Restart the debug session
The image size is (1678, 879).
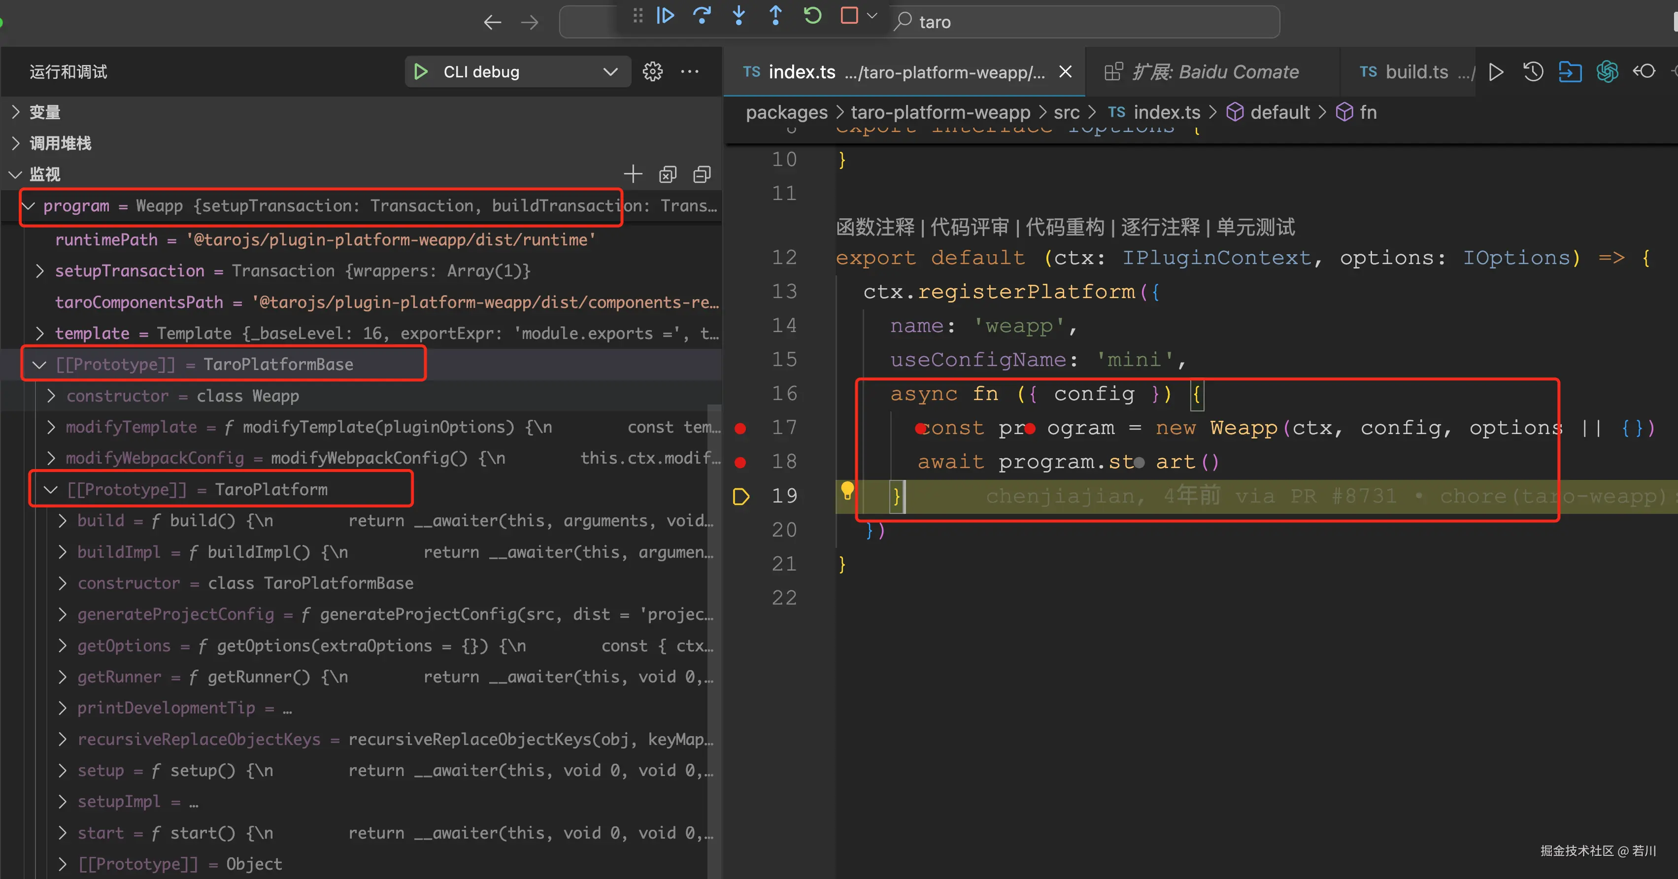(x=812, y=15)
